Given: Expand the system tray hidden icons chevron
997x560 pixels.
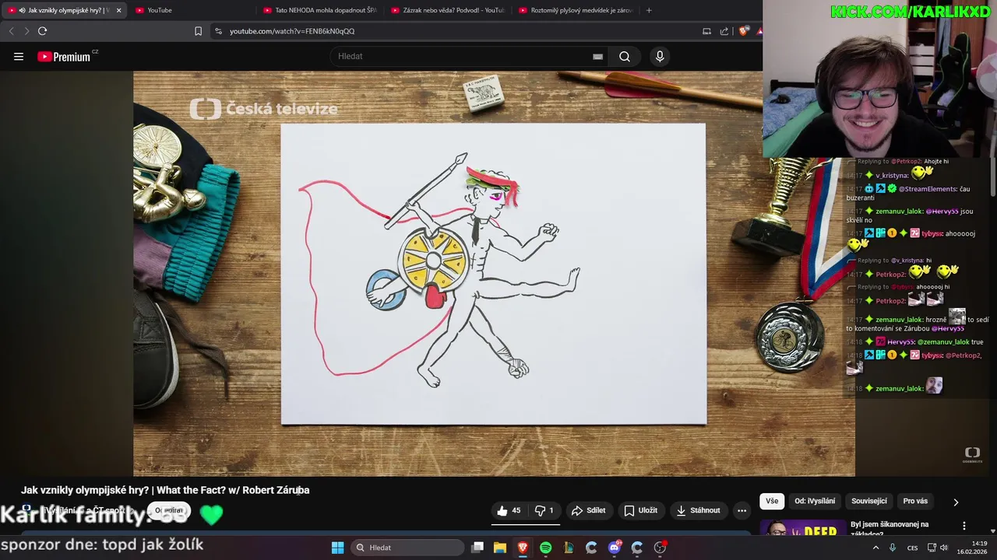Looking at the screenshot, I should click(875, 548).
